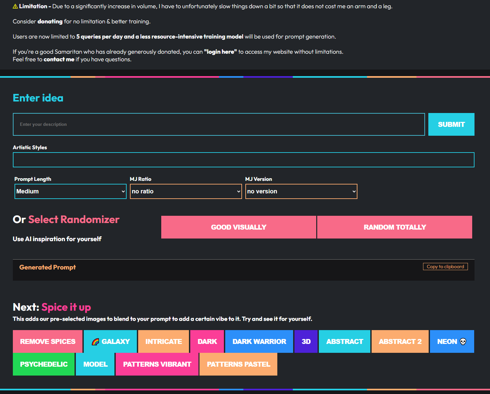Select the ABSTRACT 2 spice button
490x394 pixels.
coord(400,341)
